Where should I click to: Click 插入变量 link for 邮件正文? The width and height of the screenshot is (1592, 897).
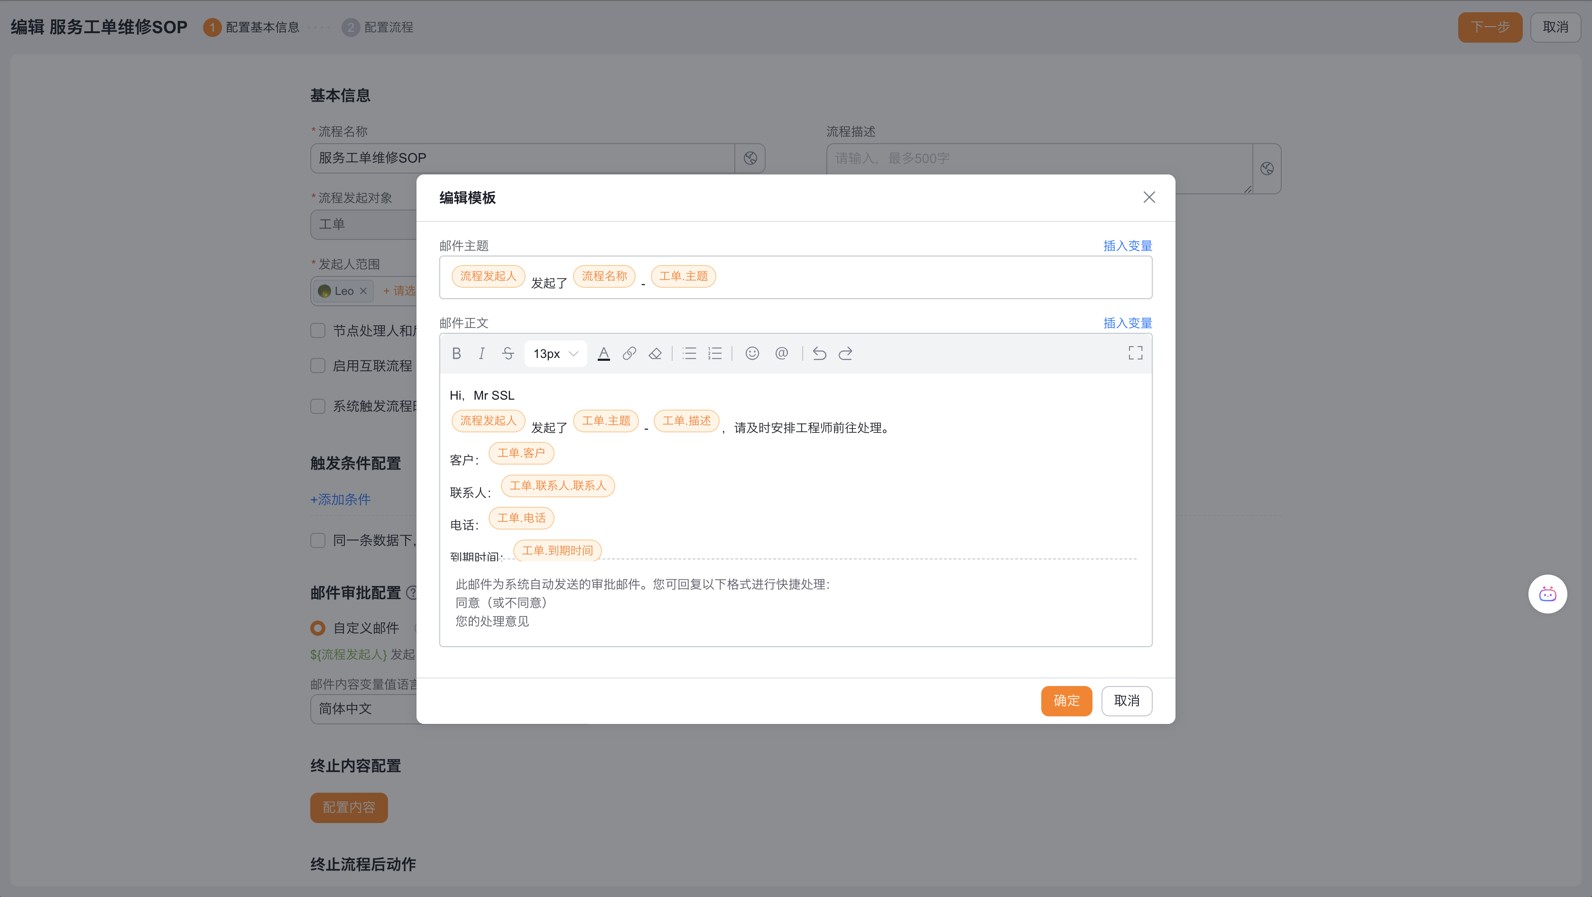click(1127, 323)
